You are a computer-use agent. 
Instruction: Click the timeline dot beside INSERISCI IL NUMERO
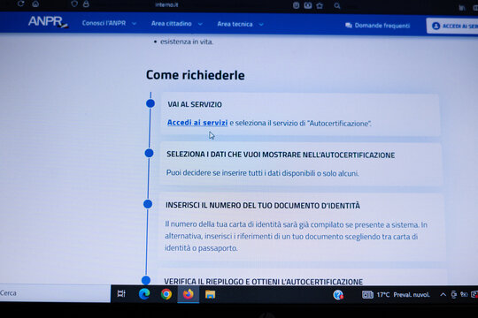pos(148,204)
